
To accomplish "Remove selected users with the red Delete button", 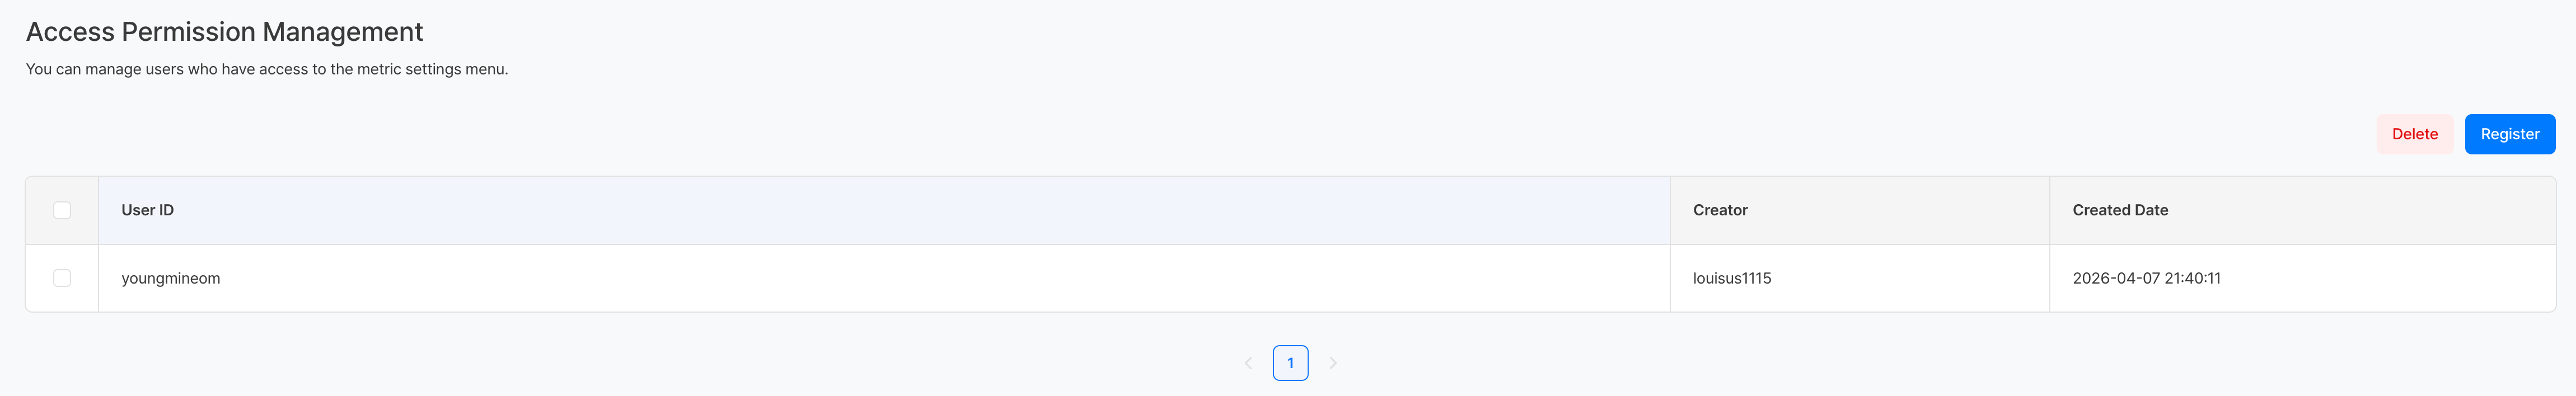I will click(2414, 134).
